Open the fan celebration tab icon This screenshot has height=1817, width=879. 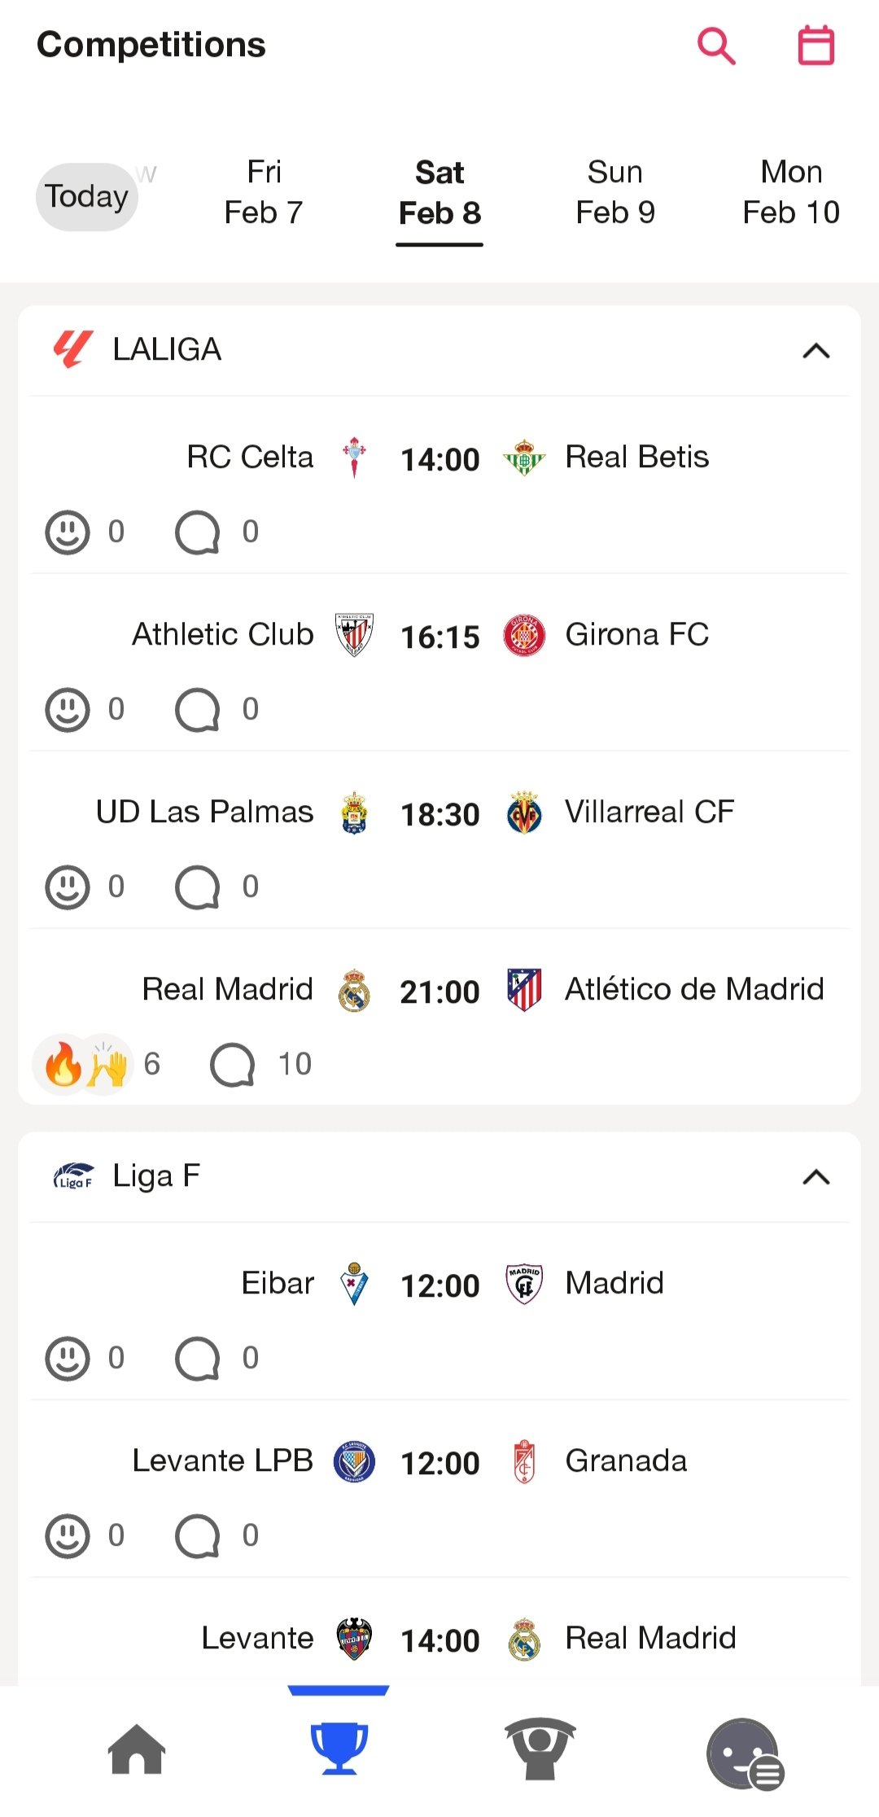tap(540, 1749)
